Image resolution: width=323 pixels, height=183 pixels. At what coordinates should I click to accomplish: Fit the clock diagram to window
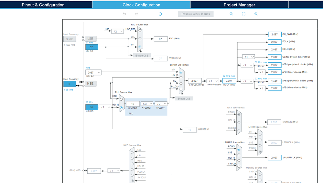[244, 14]
